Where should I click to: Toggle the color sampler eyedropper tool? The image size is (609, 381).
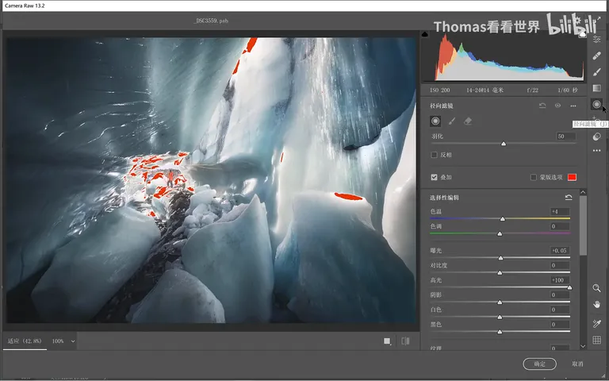[x=597, y=324]
